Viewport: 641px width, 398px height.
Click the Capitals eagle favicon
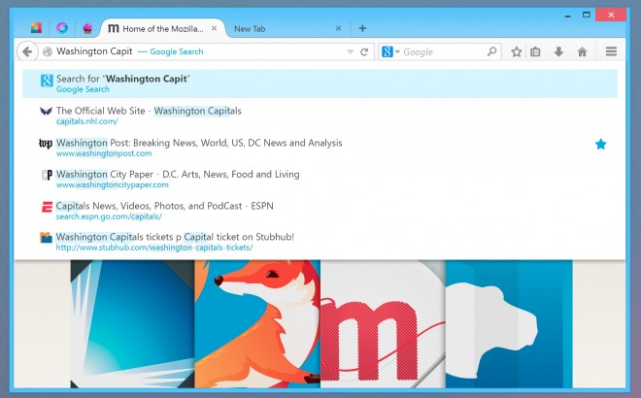coord(46,111)
